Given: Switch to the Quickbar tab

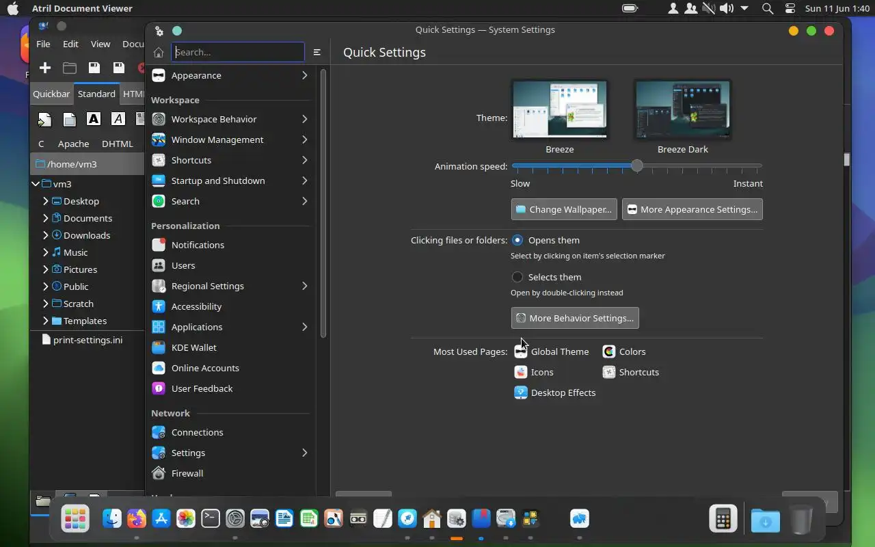Looking at the screenshot, I should pyautogui.click(x=51, y=94).
